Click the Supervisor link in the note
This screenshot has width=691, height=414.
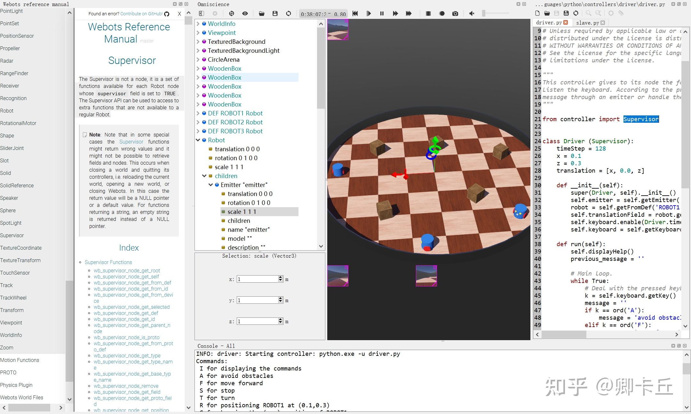point(131,142)
